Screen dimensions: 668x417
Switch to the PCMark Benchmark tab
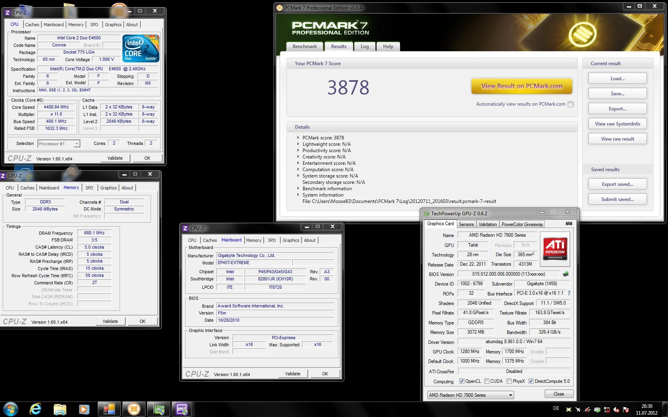pos(305,46)
